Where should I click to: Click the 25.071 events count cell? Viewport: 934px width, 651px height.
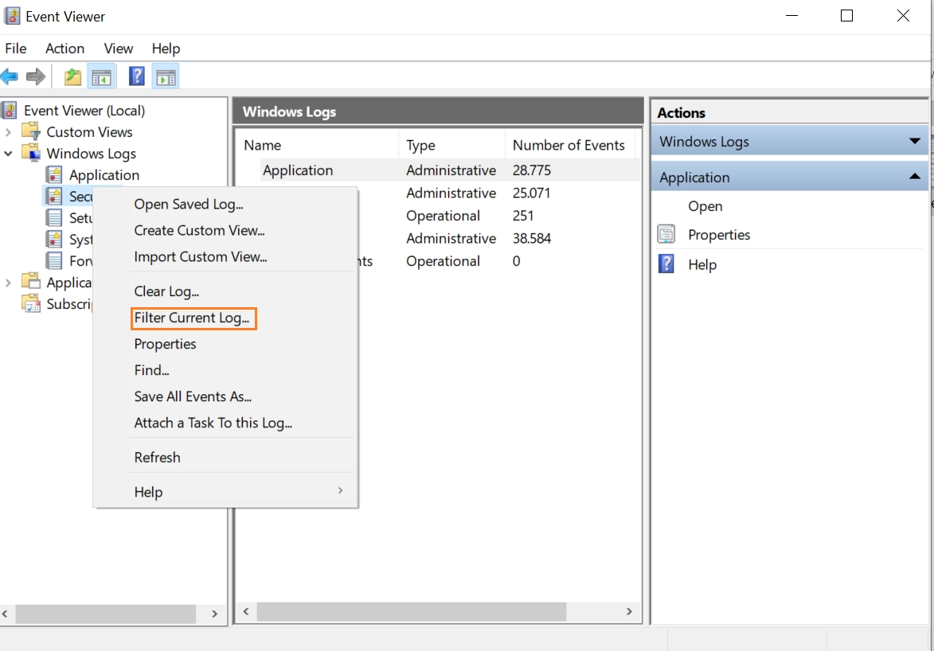531,193
